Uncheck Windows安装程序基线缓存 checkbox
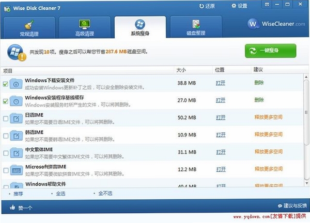Viewport: 310px width, 223px height. (x=6, y=101)
